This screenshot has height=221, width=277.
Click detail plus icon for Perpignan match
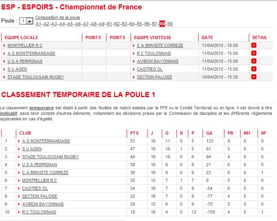point(254,61)
